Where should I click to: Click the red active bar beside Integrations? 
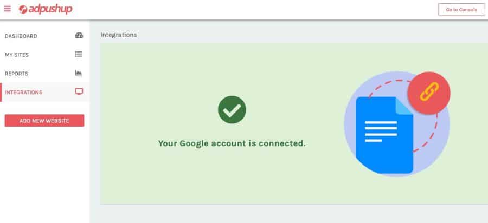pos(1,92)
